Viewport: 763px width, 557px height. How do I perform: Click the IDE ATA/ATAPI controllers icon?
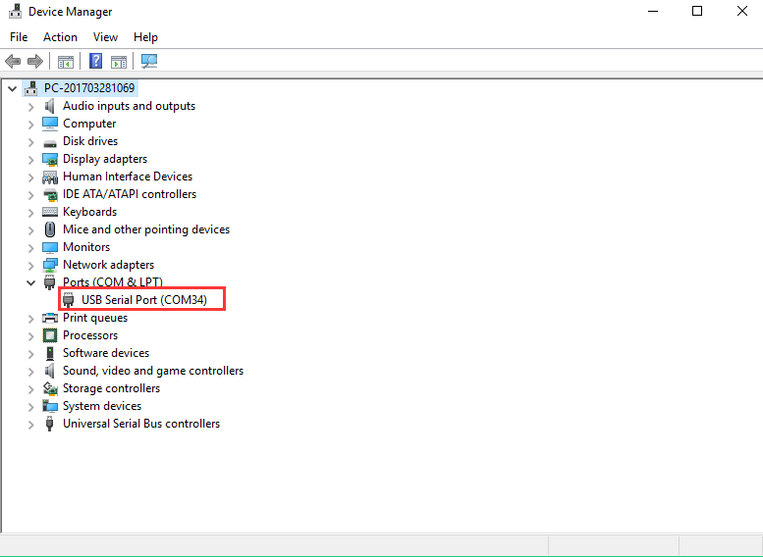click(x=50, y=195)
